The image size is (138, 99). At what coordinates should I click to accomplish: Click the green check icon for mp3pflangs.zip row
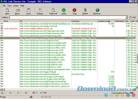[x=2, y=23]
